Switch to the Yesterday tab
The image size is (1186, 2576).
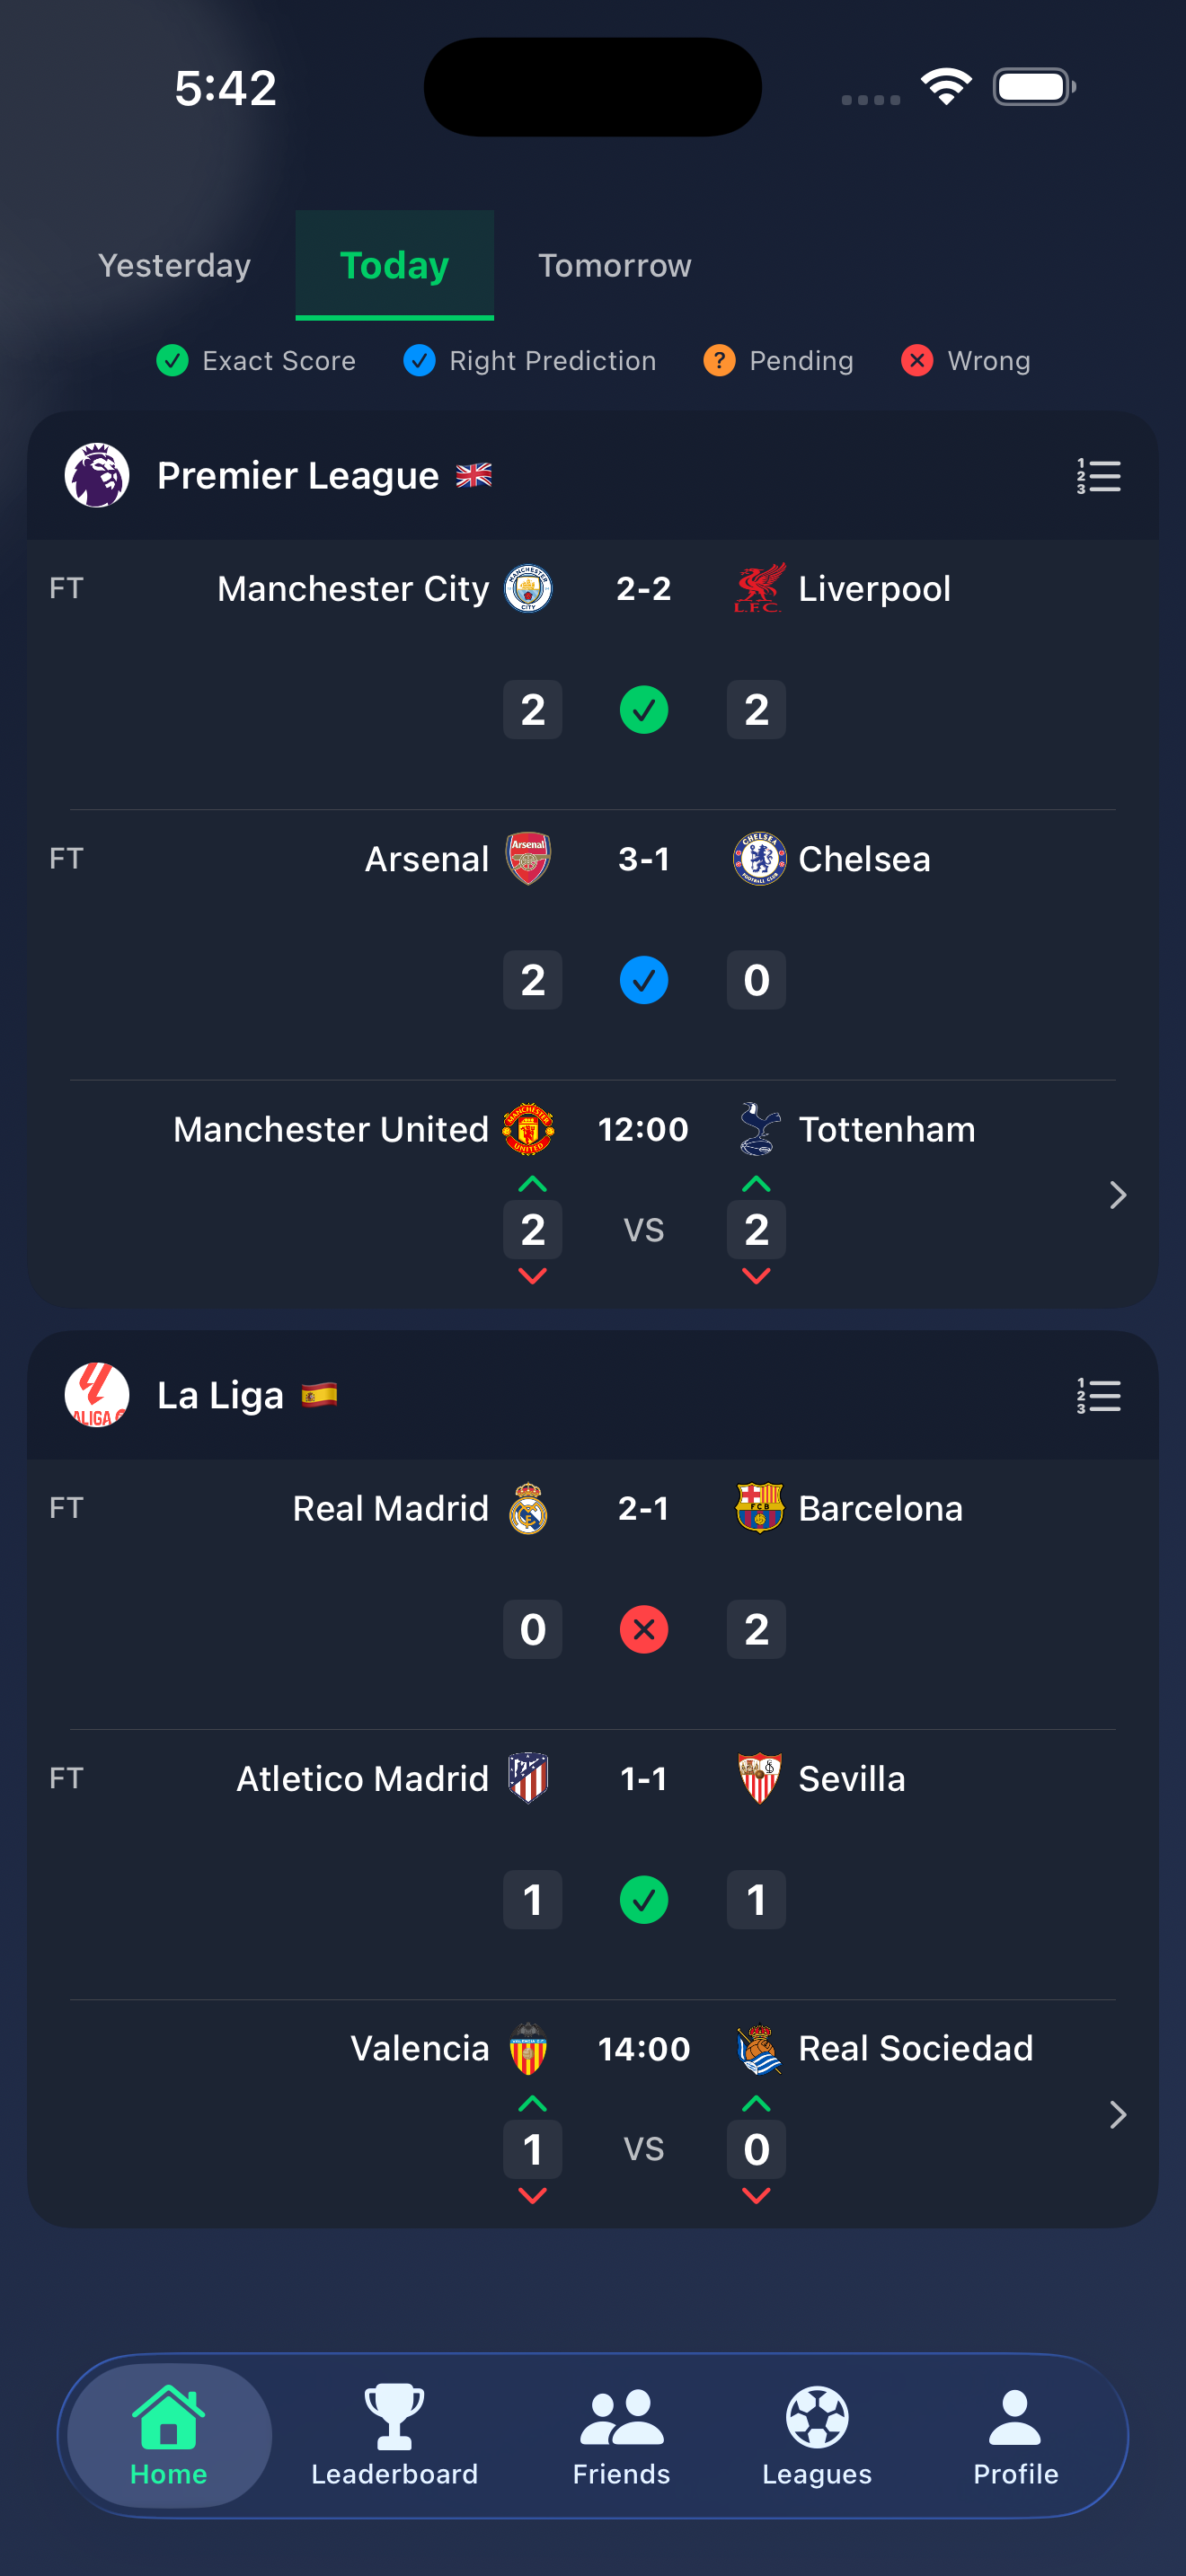174,265
